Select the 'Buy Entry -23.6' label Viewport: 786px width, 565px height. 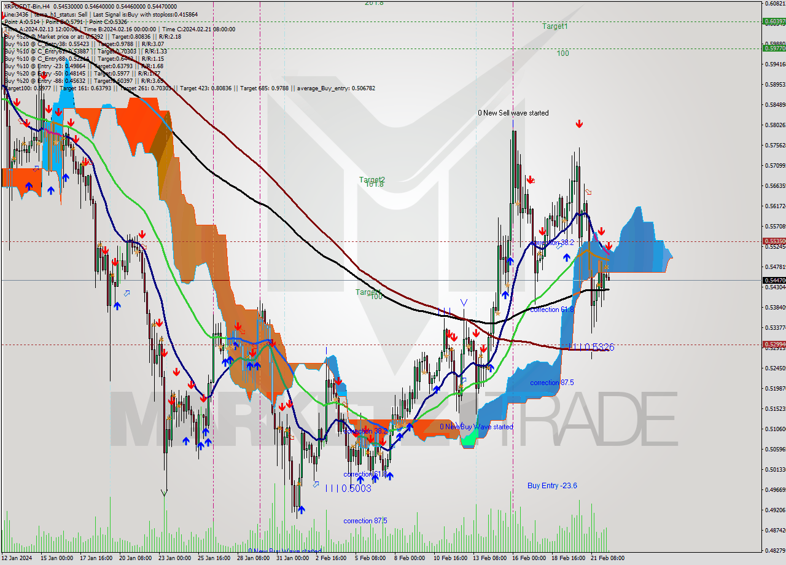pyautogui.click(x=552, y=485)
